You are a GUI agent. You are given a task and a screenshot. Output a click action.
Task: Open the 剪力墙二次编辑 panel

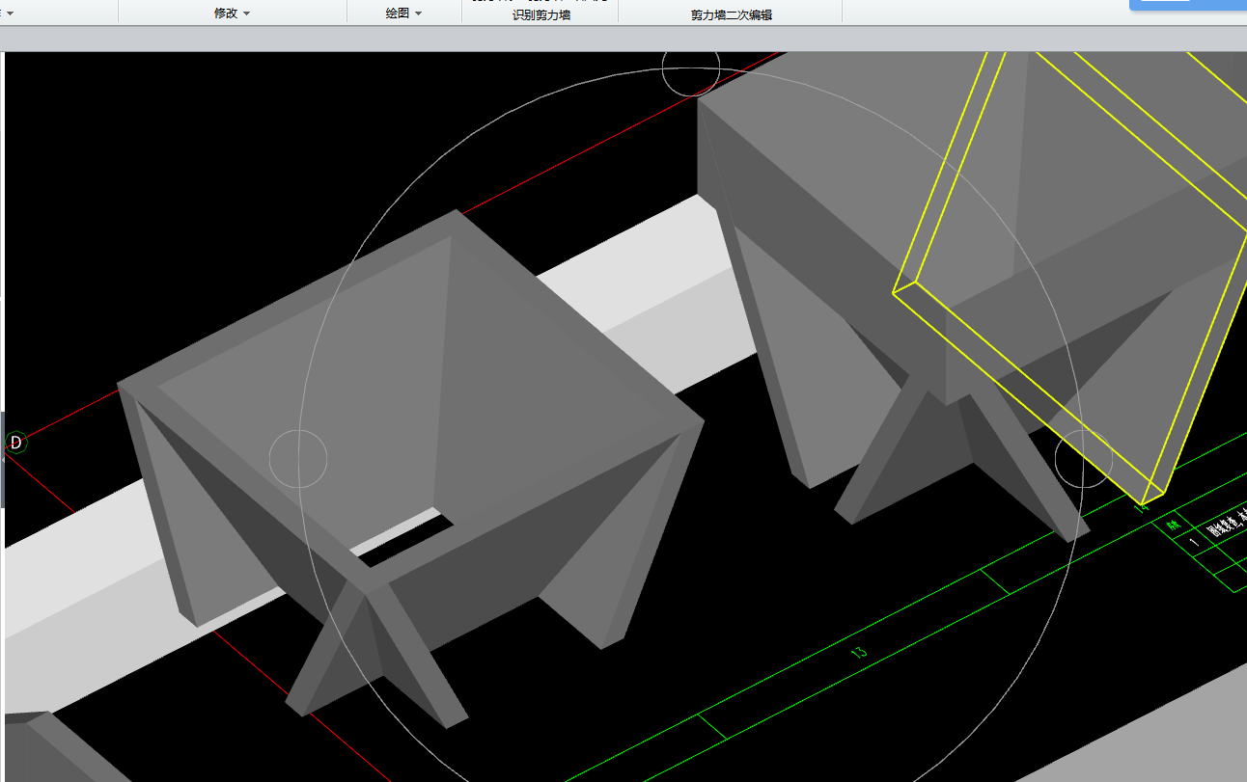point(731,15)
